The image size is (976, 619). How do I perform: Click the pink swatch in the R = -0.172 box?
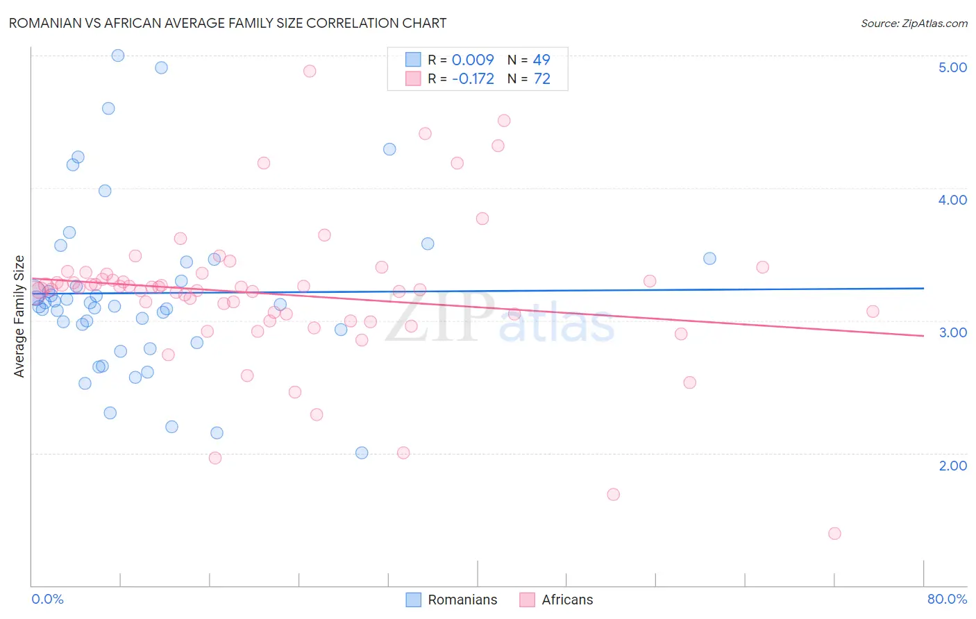[x=413, y=78]
